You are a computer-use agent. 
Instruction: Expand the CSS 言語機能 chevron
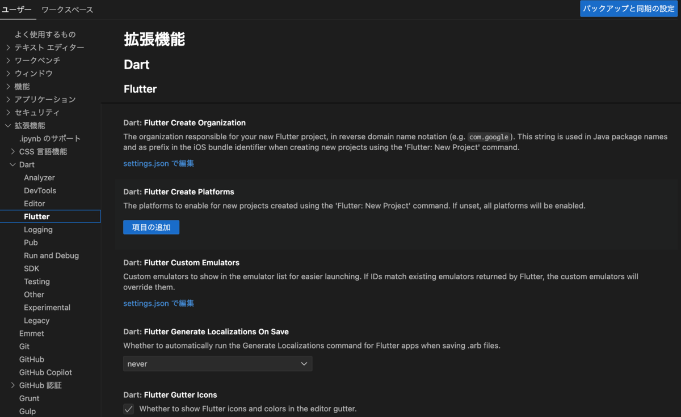[x=13, y=152]
